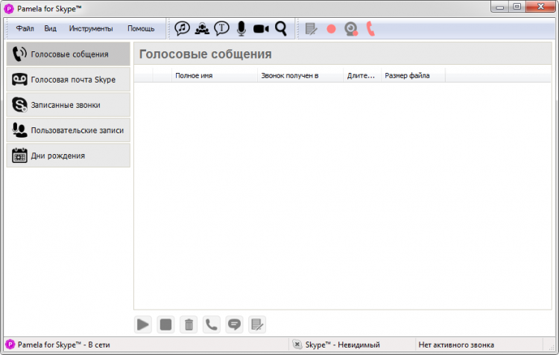Click the red record circle button
This screenshot has height=355, width=559.
click(331, 29)
